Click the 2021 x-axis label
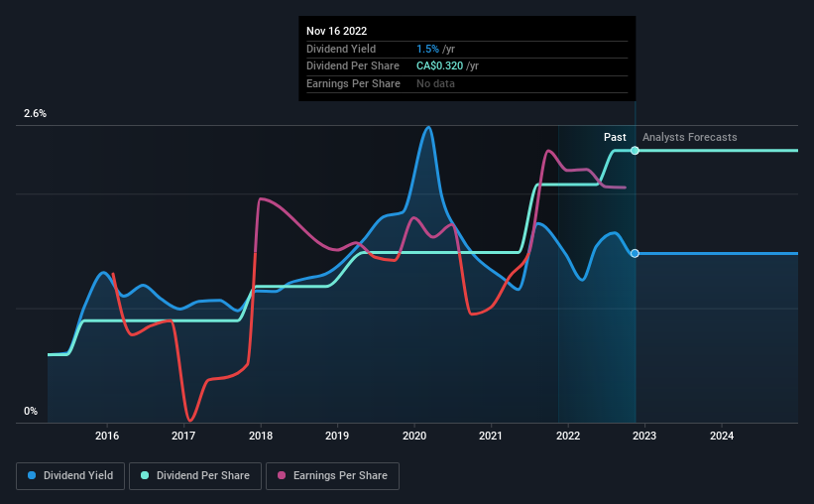The height and width of the screenshot is (504, 814). point(491,436)
